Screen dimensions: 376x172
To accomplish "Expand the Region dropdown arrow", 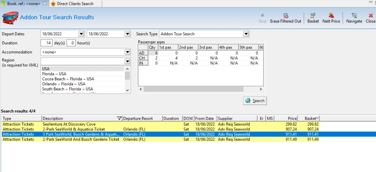I will pos(127,61).
